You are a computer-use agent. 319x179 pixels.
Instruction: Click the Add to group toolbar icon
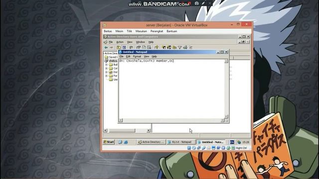pyautogui.click(x=190, y=48)
